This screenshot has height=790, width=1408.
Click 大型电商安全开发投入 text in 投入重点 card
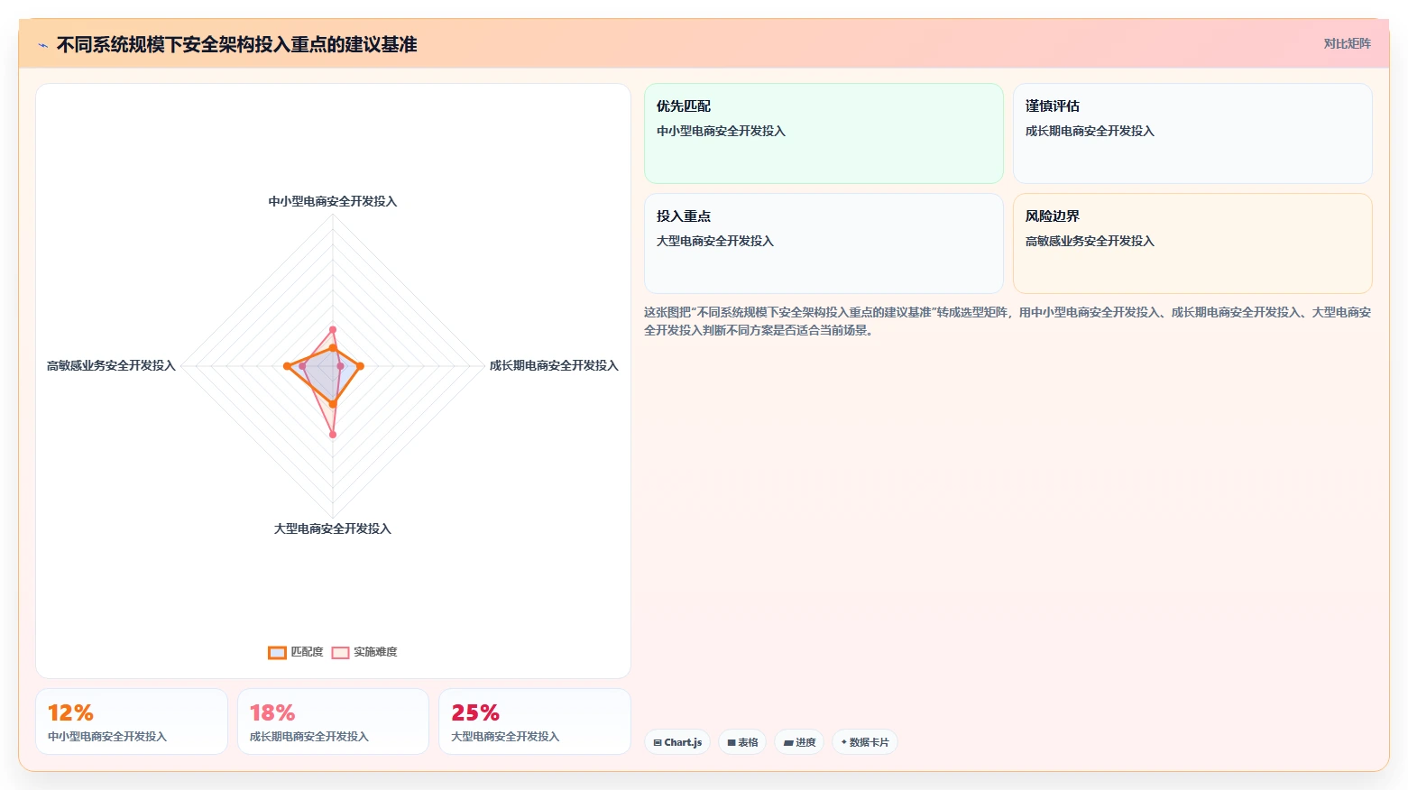[715, 241]
